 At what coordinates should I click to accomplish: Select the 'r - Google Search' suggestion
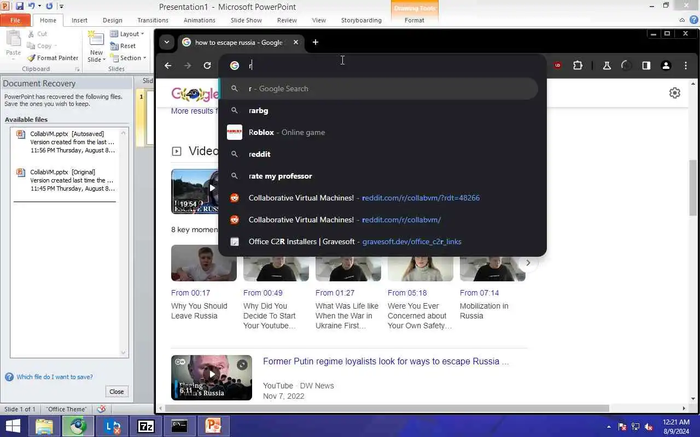pyautogui.click(x=378, y=88)
